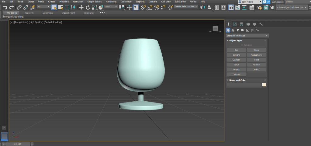The height and width of the screenshot is (146, 311).
Task: Select the Select and Move tool
Action: (81, 7)
